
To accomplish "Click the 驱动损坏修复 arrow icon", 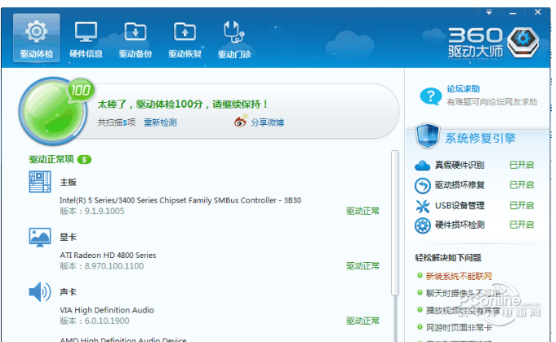I will 422,185.
